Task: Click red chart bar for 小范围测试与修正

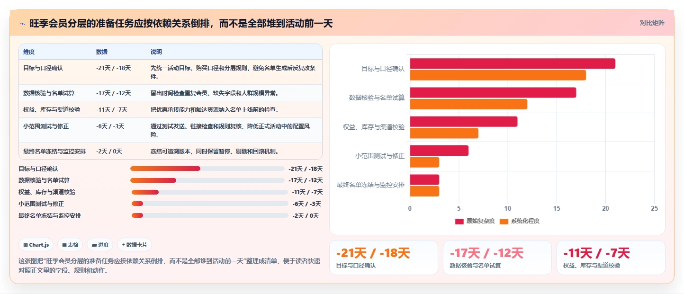Action: [439, 151]
